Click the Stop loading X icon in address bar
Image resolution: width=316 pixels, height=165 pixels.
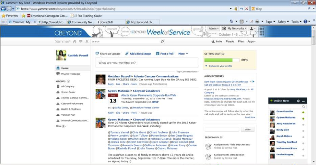pyautogui.click(x=246, y=9)
